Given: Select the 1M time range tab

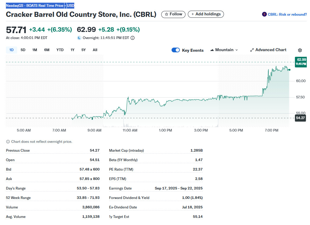Looking at the screenshot, I should pos(35,50).
